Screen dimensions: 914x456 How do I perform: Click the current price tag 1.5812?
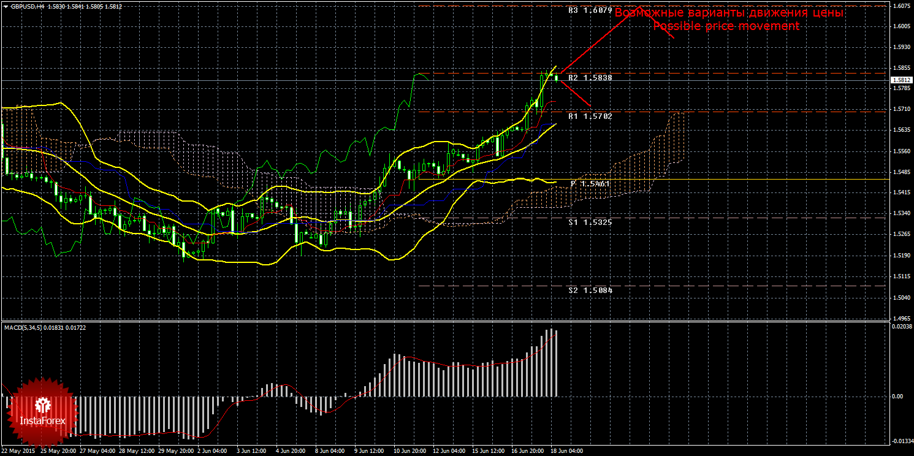[901, 80]
